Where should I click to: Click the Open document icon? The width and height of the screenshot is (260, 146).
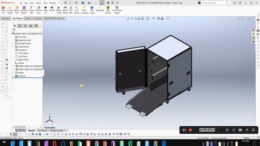tap(76, 3)
